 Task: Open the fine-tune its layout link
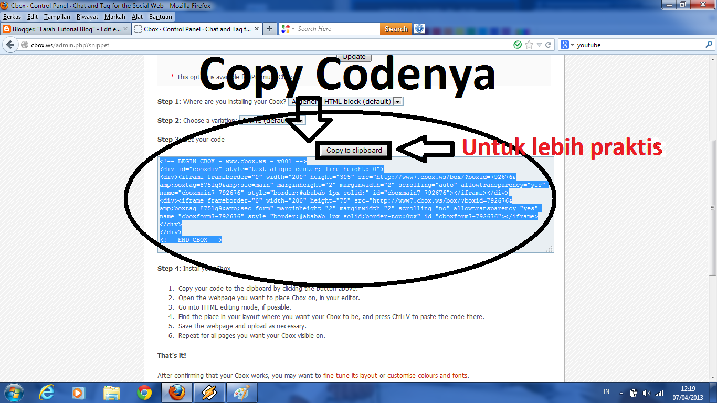pyautogui.click(x=350, y=375)
